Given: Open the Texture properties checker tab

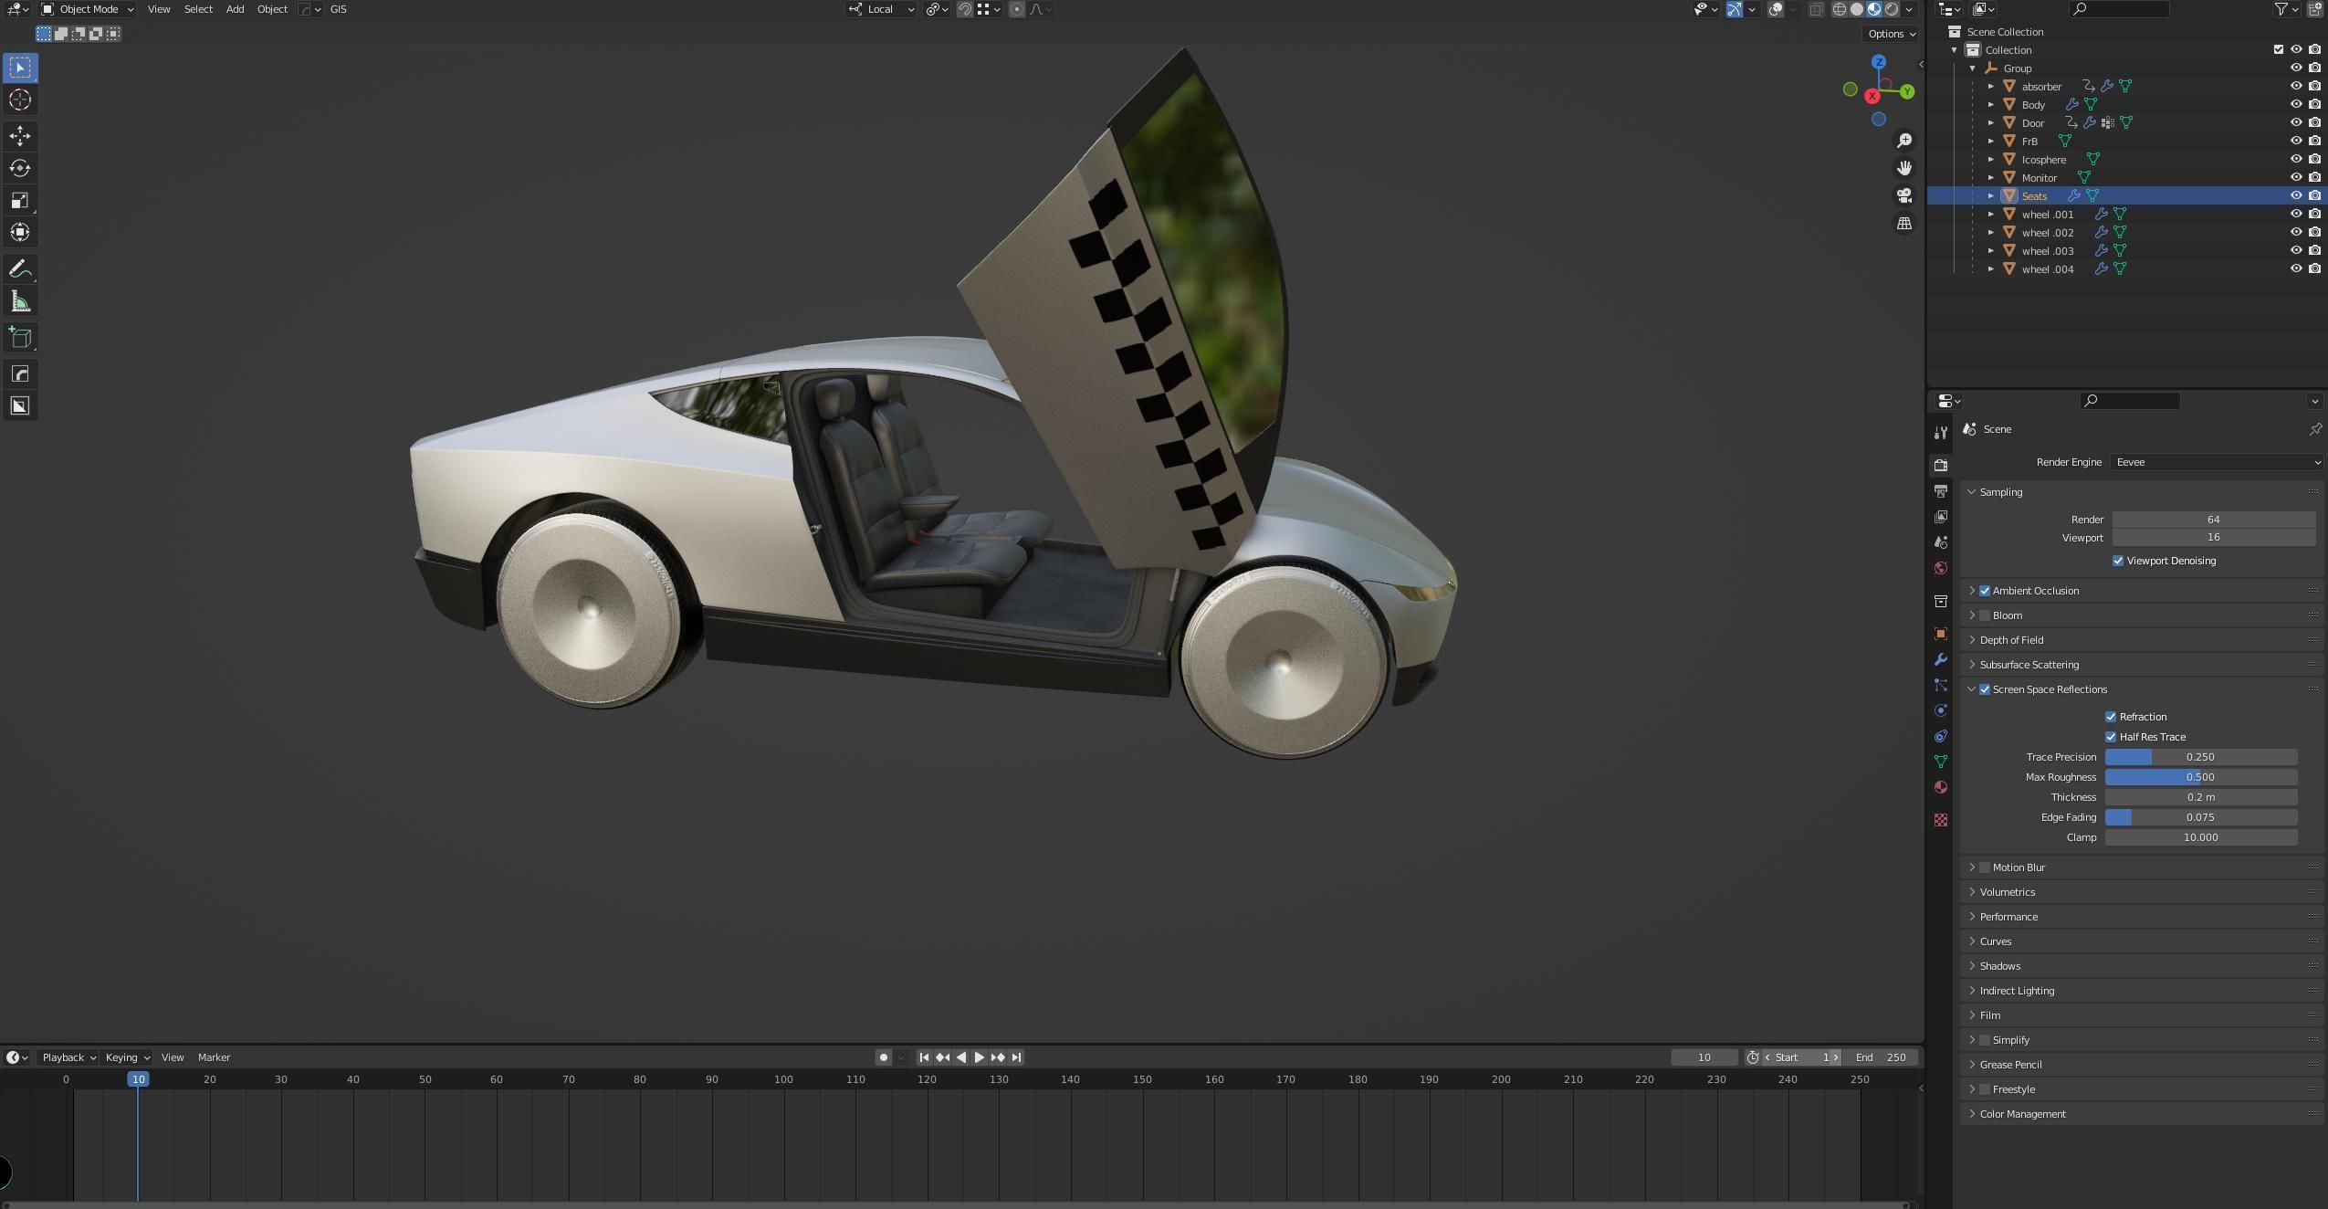Looking at the screenshot, I should coord(1941,820).
